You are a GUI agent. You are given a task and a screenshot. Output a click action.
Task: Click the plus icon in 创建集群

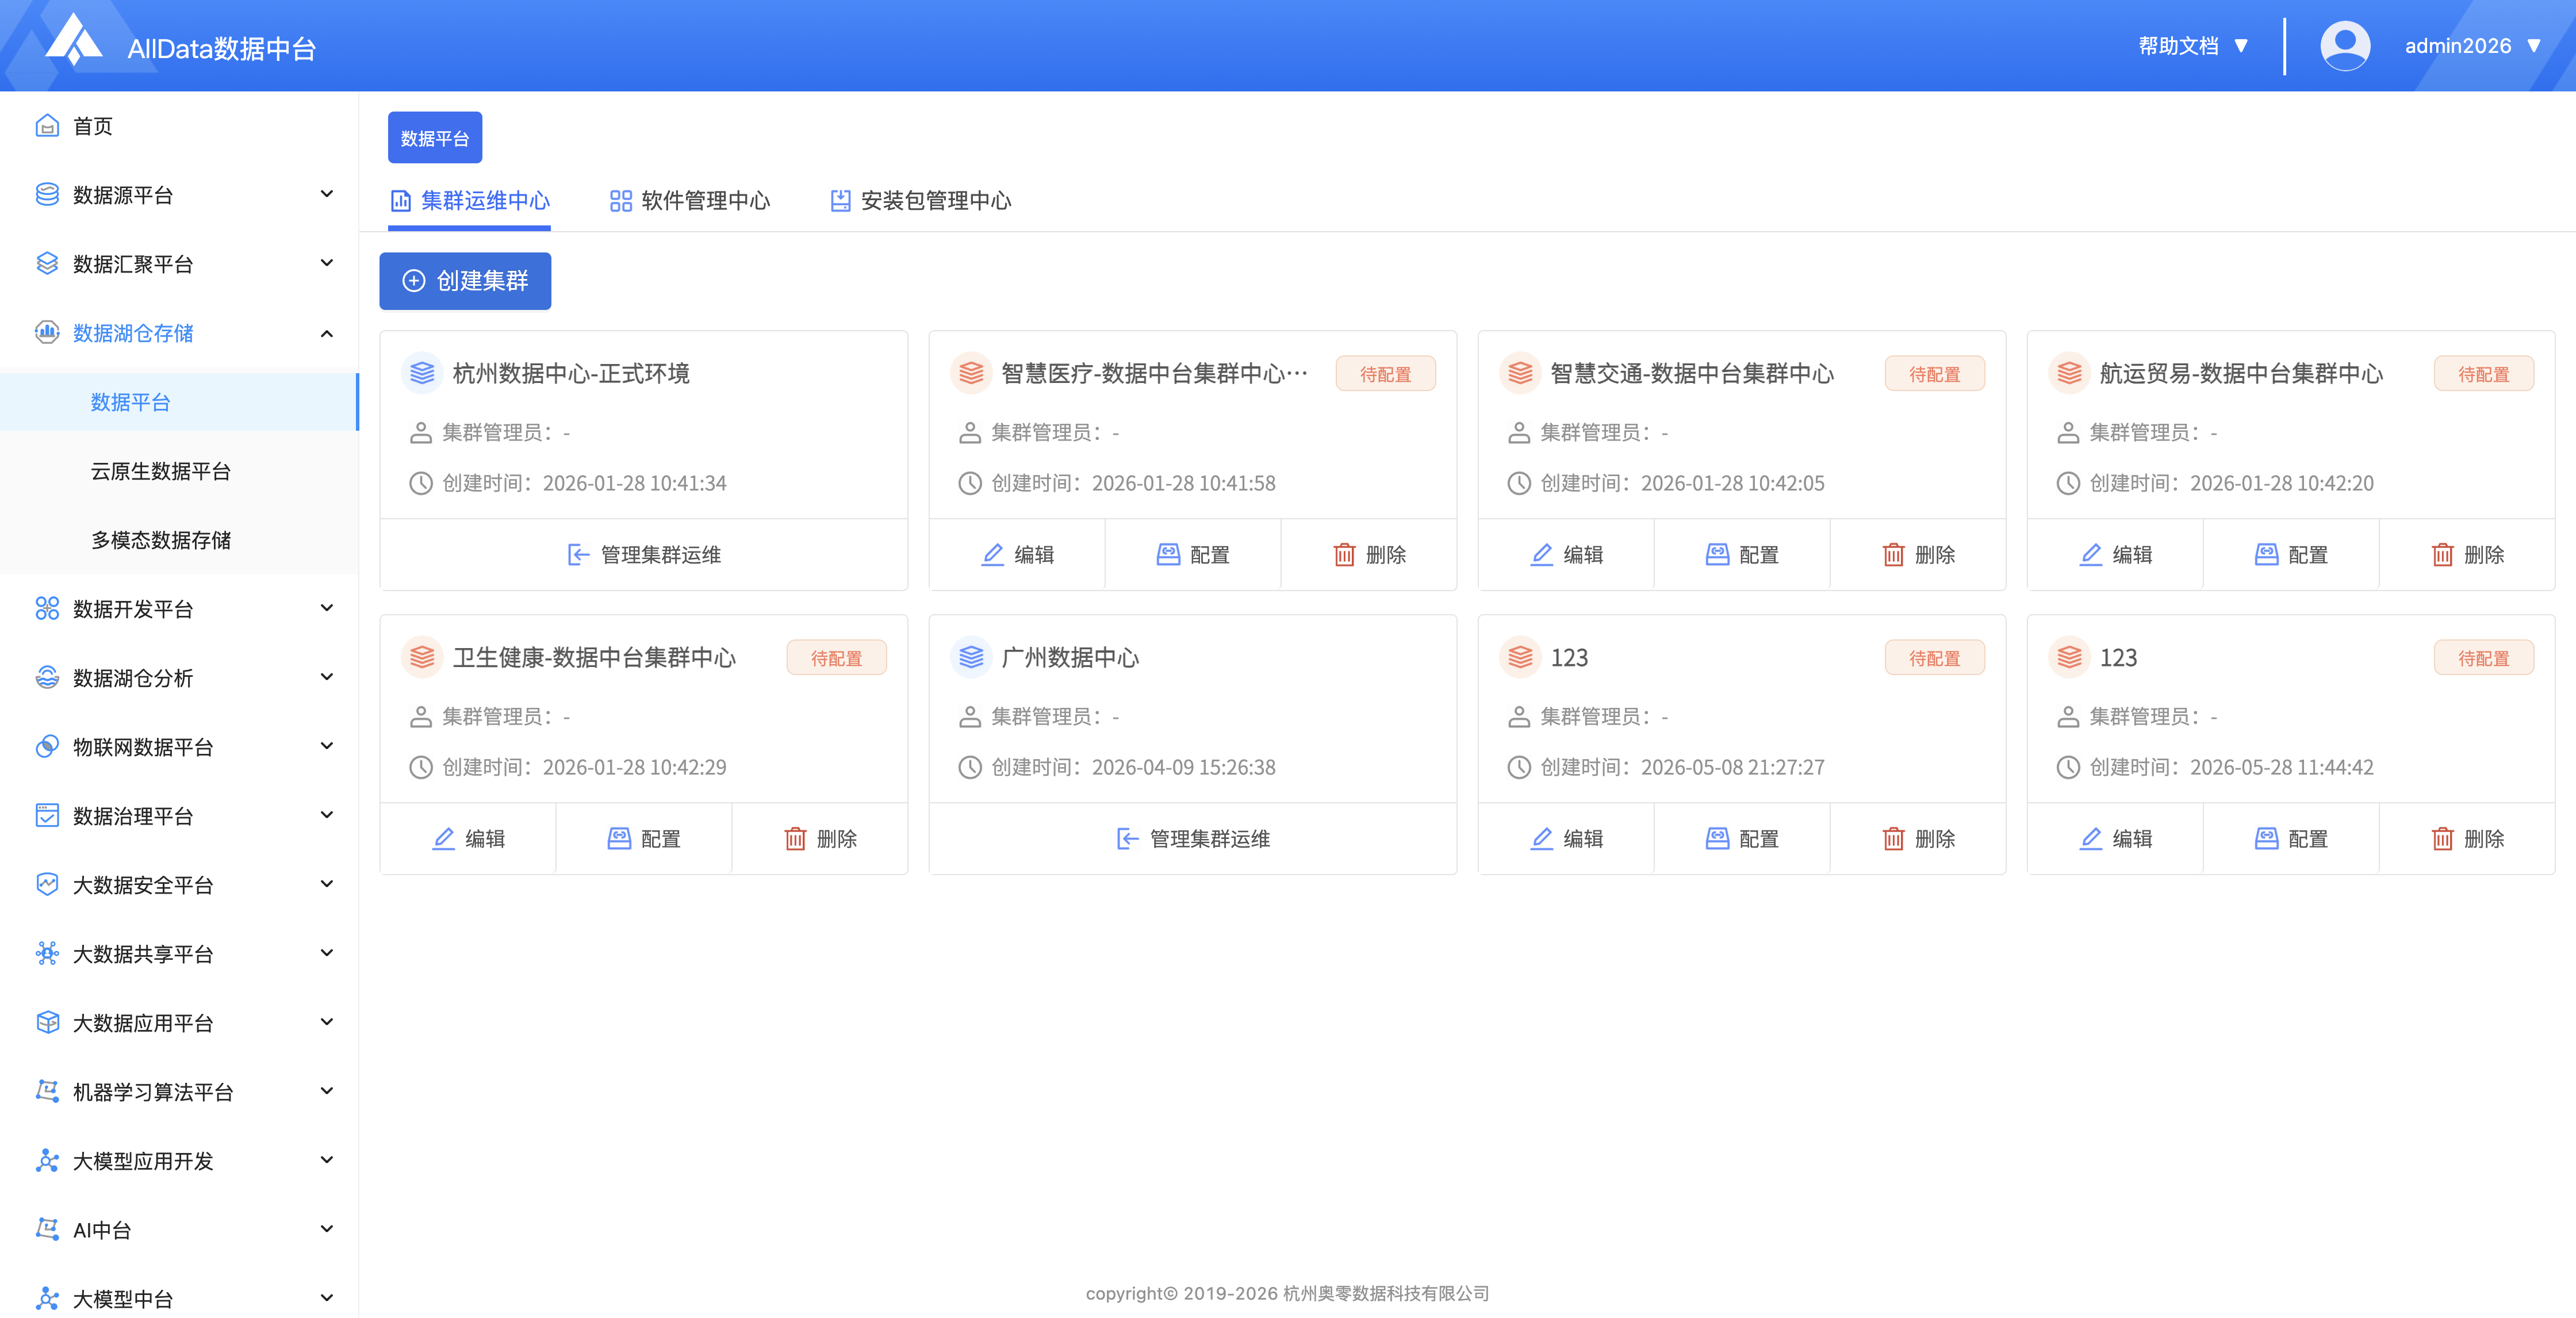[414, 281]
